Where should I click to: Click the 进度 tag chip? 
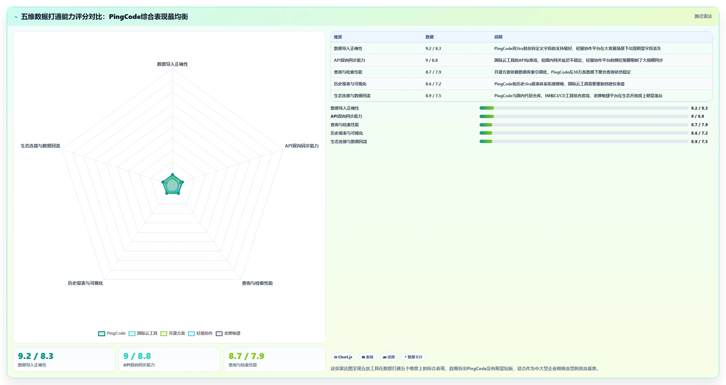pyautogui.click(x=389, y=357)
